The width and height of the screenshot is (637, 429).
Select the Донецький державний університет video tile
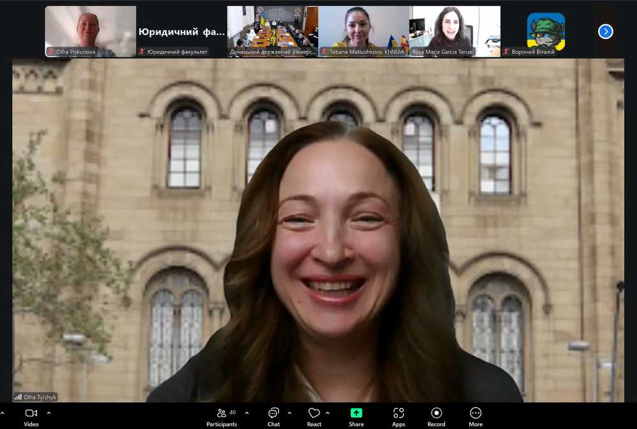point(272,31)
